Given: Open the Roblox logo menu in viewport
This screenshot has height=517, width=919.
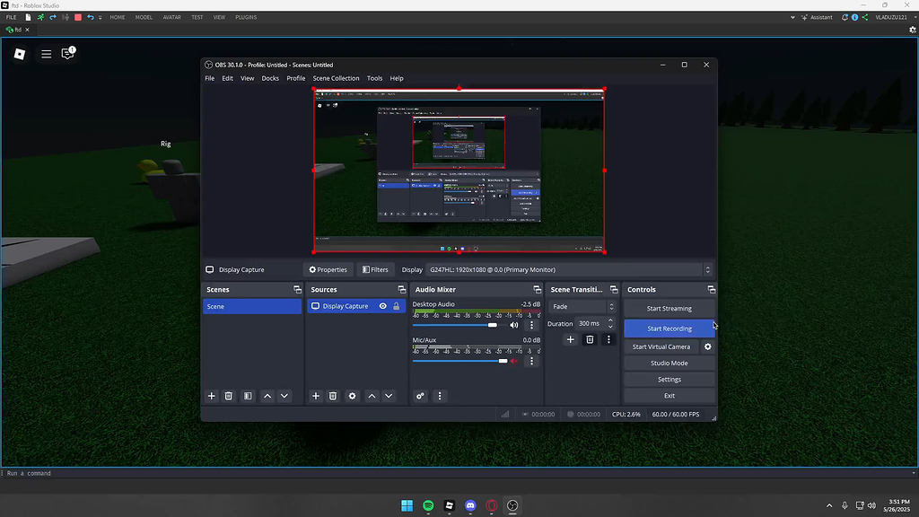Looking at the screenshot, I should coord(20,54).
